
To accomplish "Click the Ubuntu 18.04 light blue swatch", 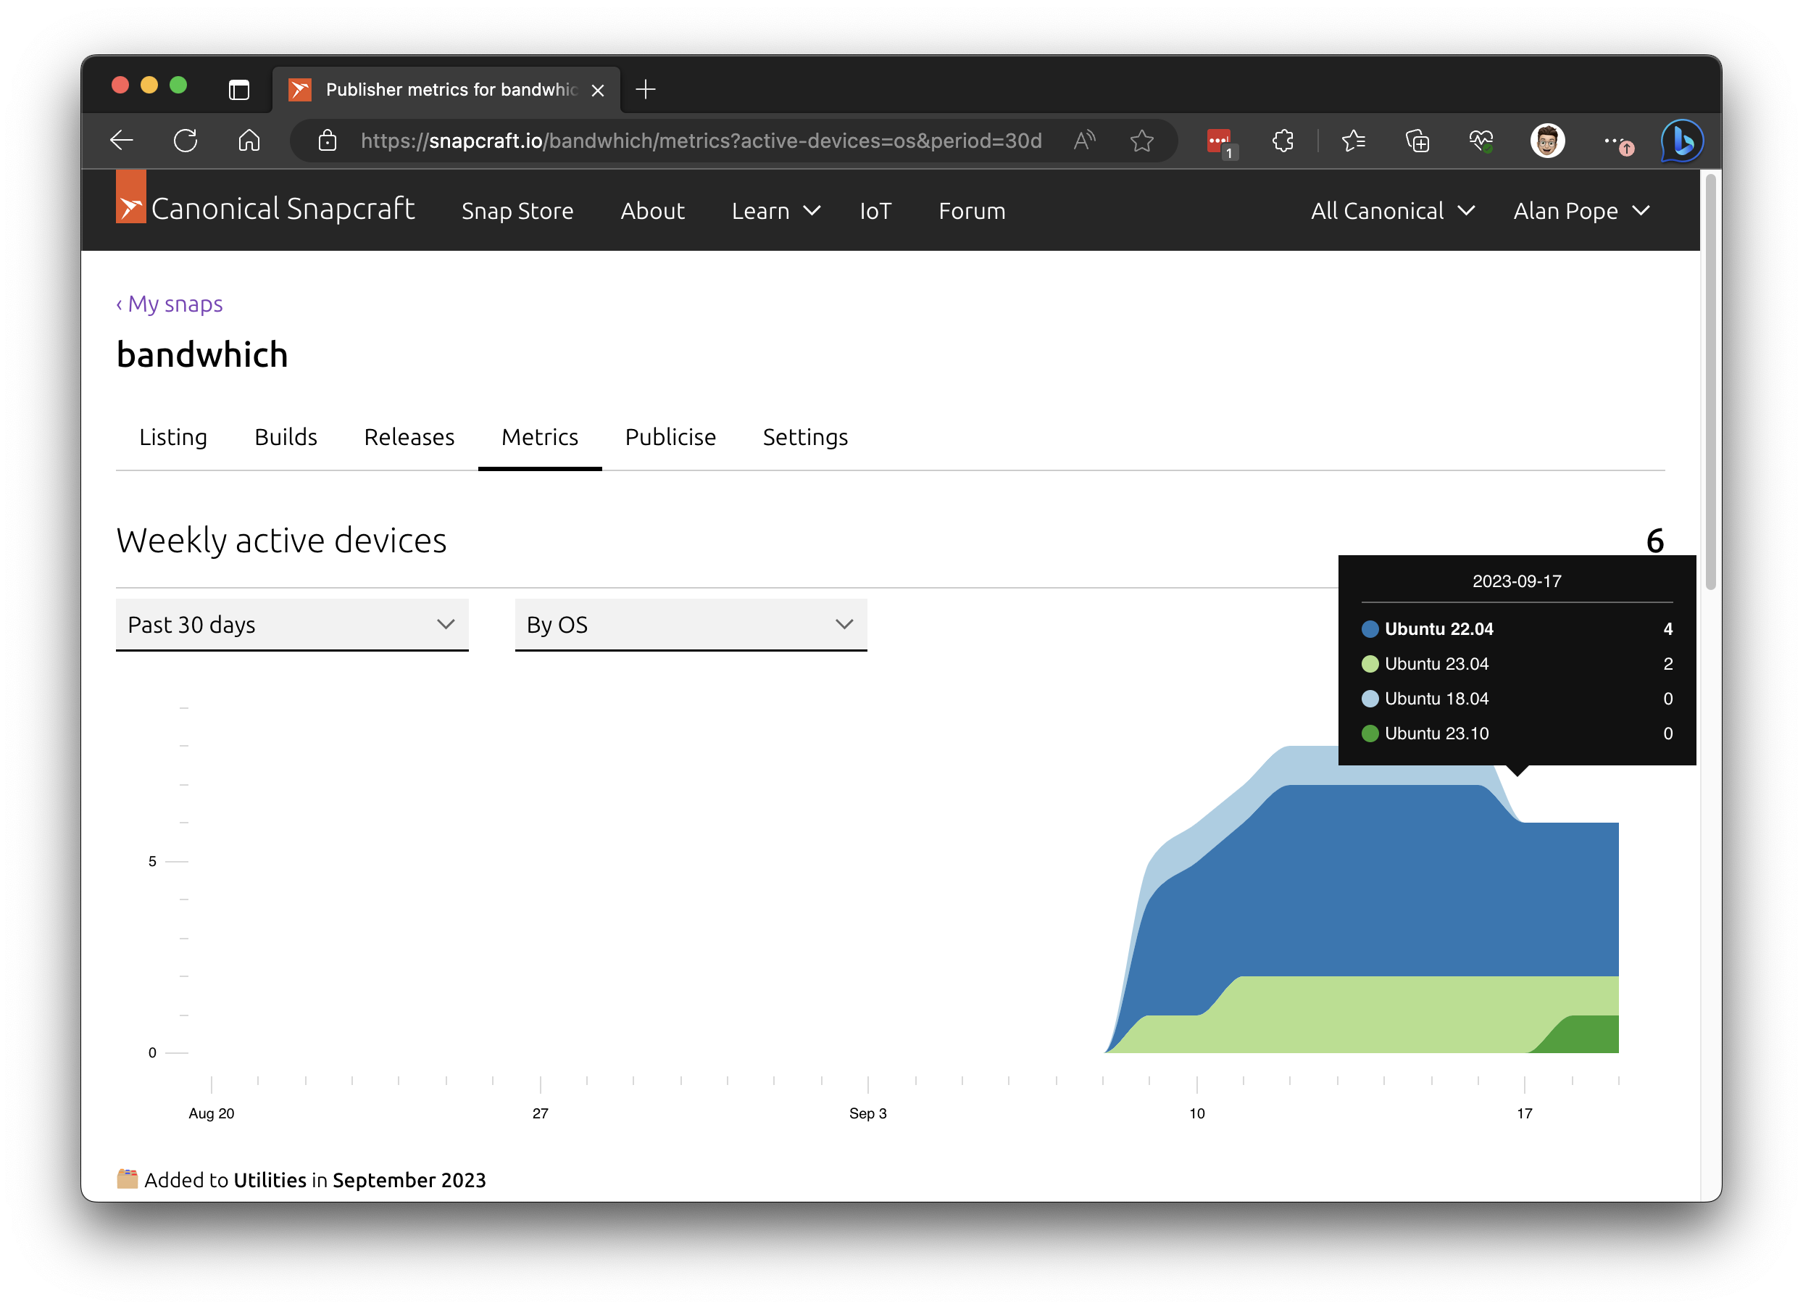I will coord(1370,699).
